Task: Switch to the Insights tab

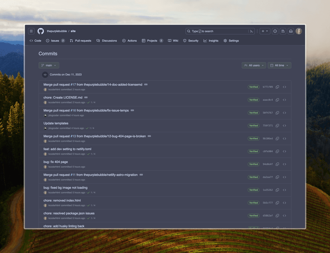Action: point(211,41)
